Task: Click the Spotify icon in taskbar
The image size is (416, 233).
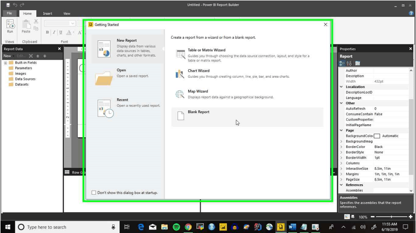Action: 176,227
